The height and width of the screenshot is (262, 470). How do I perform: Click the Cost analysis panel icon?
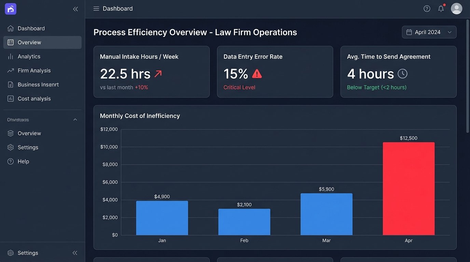point(10,99)
